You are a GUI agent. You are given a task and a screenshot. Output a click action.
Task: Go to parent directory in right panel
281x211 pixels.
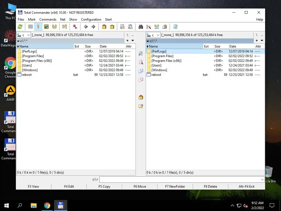coord(262,35)
